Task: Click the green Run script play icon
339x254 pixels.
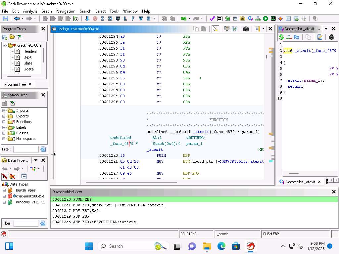Action: (266, 19)
